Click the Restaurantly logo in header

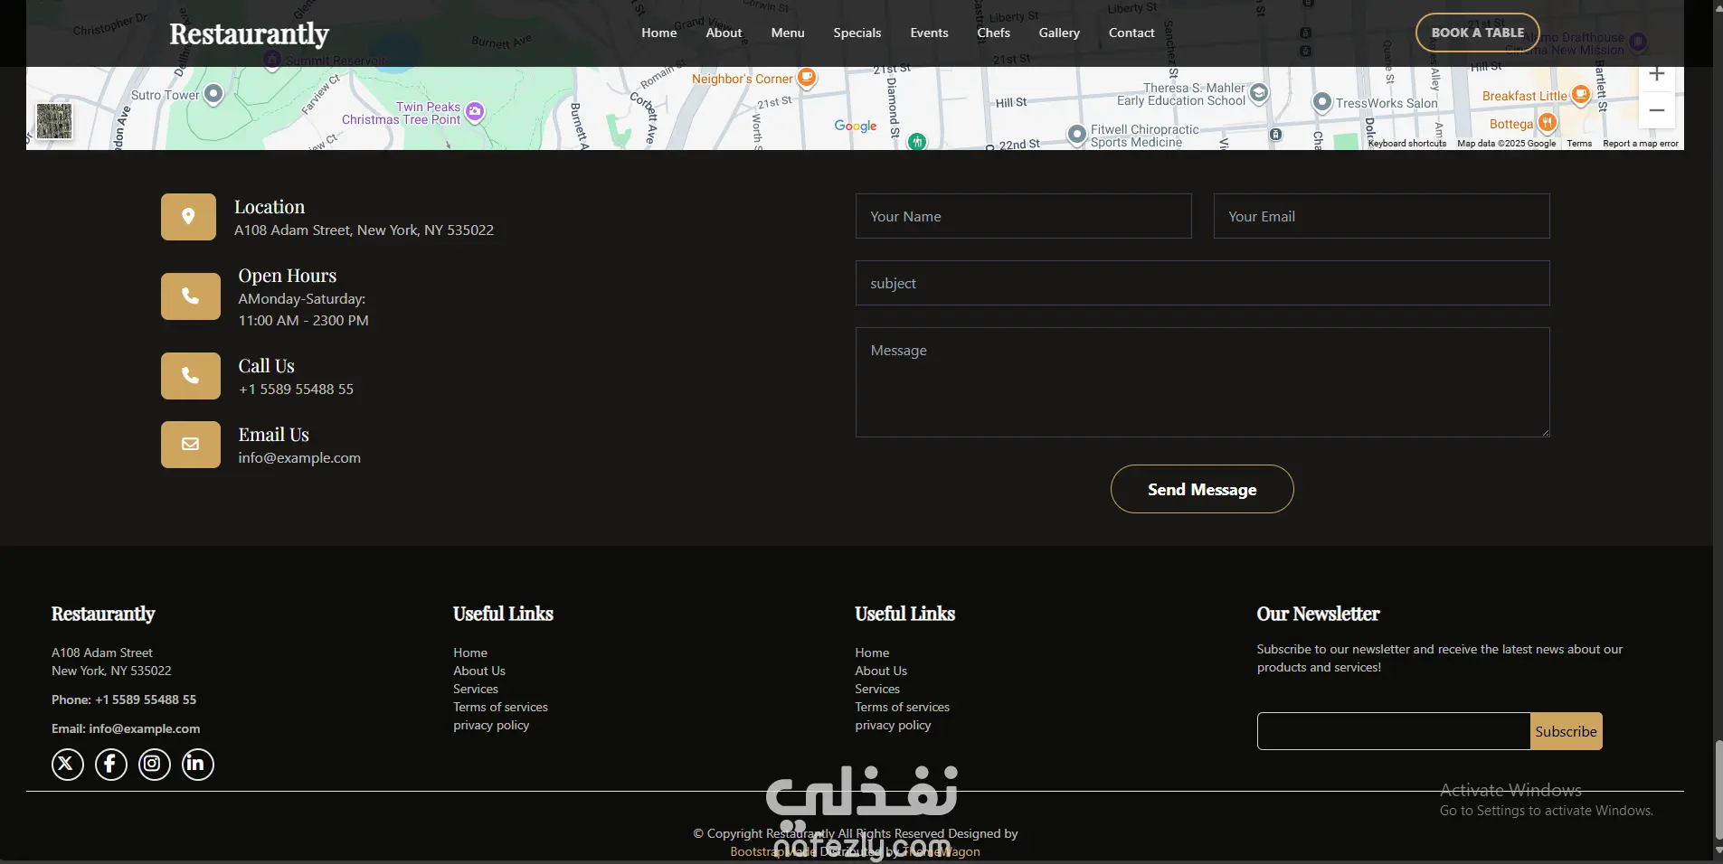[249, 33]
